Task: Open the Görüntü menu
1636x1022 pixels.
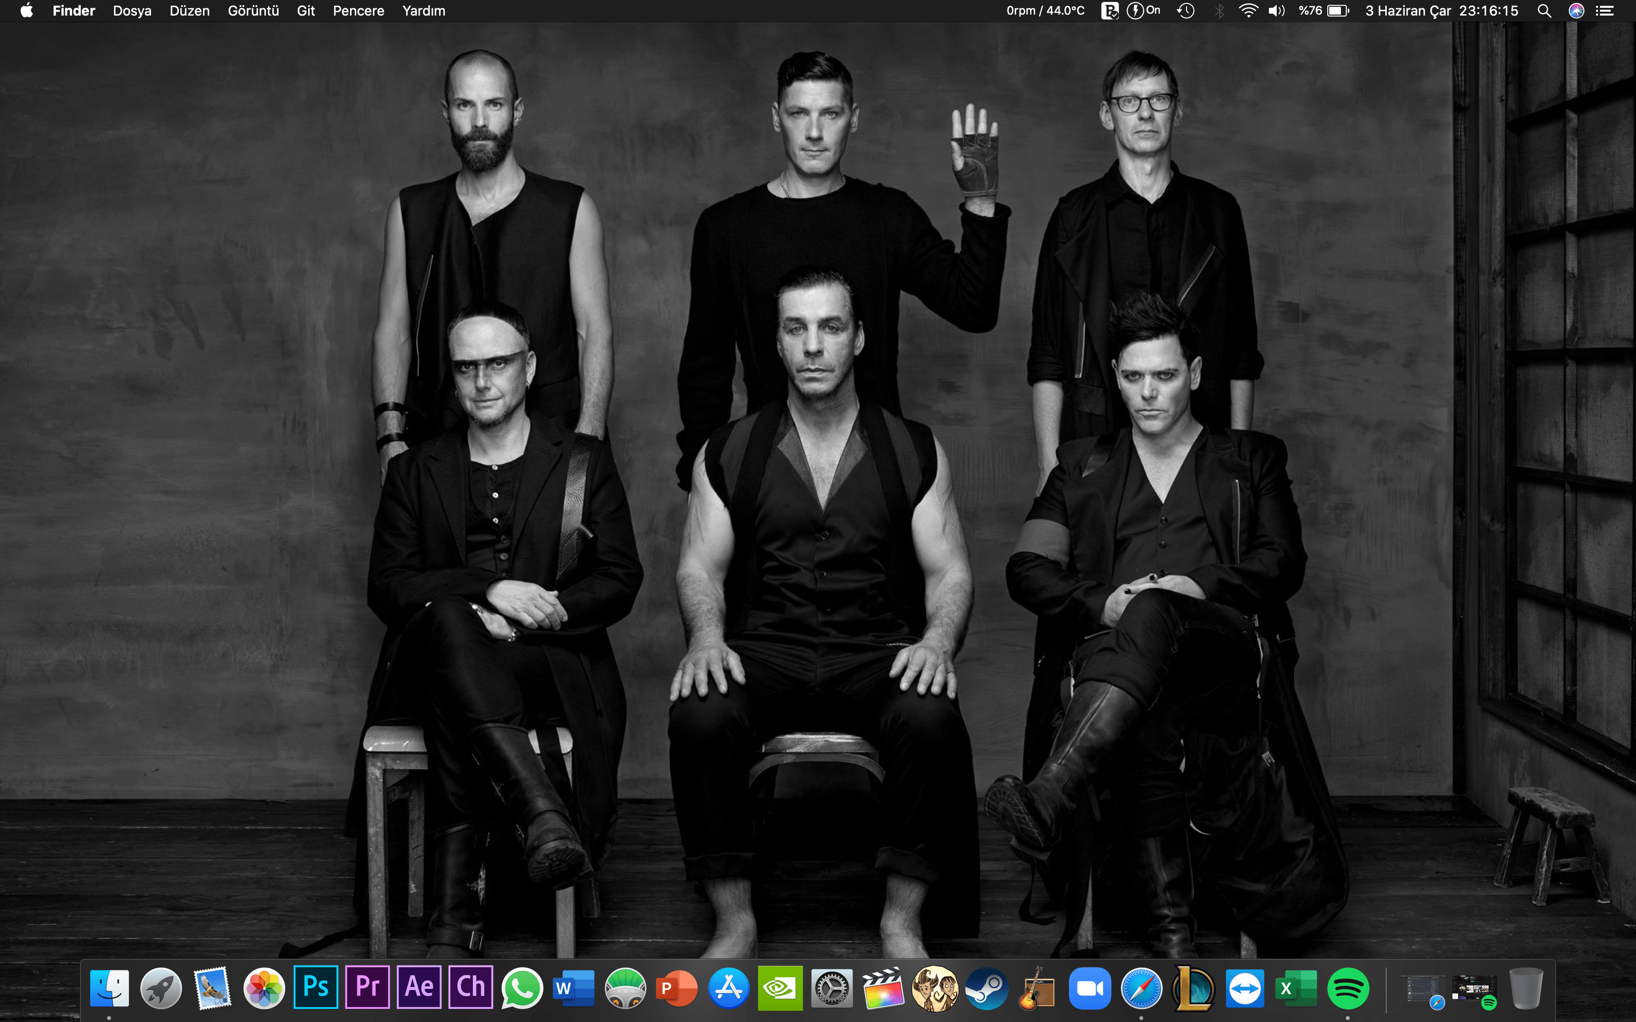Action: point(253,11)
